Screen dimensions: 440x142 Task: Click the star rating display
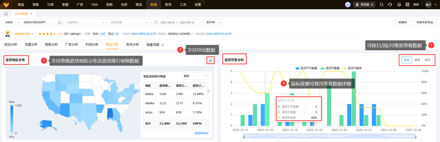(47, 34)
